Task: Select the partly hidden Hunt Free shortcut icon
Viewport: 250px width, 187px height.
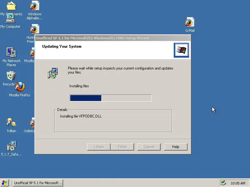Action: pos(34,29)
